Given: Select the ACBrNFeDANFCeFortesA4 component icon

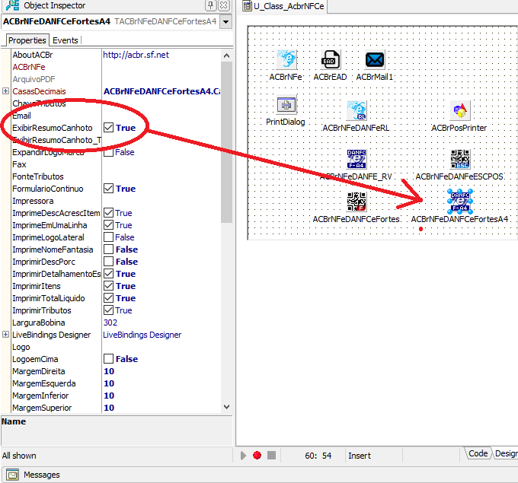Looking at the screenshot, I should pos(460,202).
